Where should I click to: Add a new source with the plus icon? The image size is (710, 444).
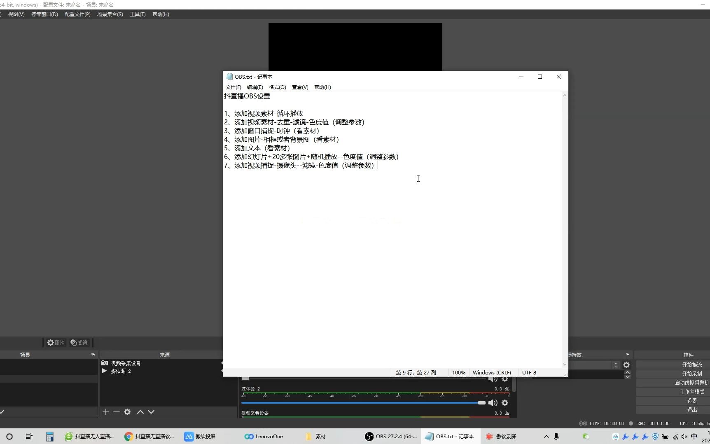(x=106, y=412)
